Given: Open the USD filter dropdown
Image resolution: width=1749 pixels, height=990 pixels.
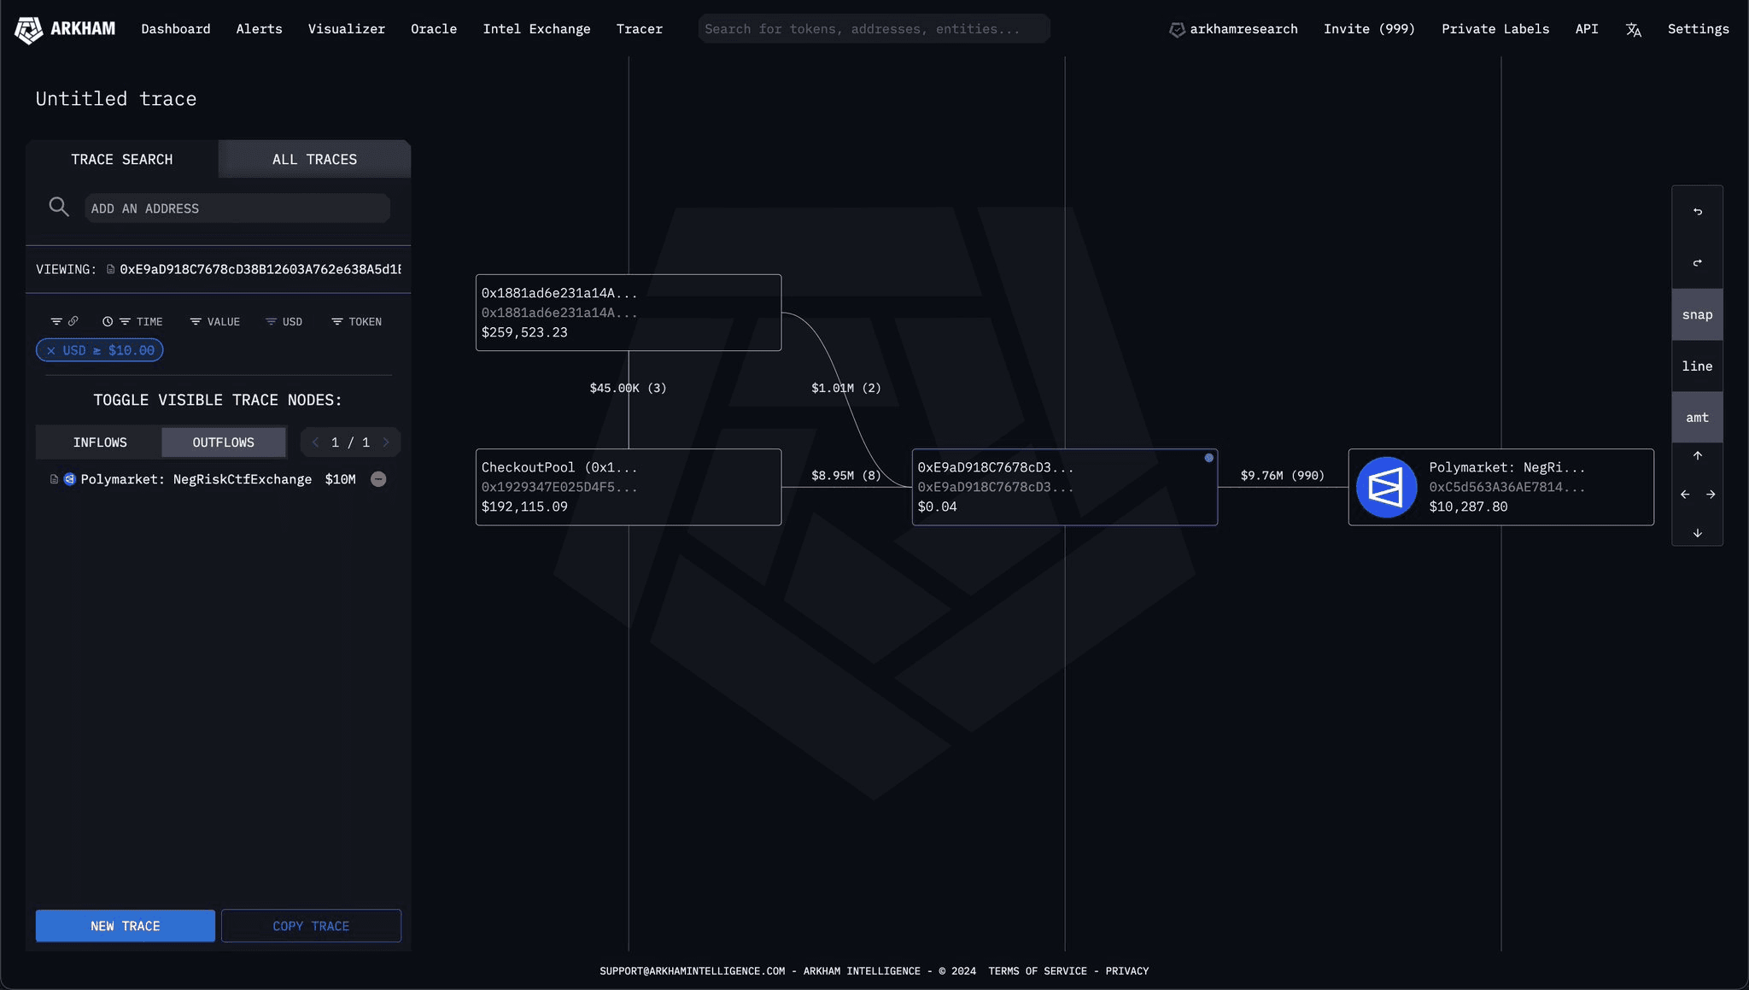Looking at the screenshot, I should pos(284,321).
